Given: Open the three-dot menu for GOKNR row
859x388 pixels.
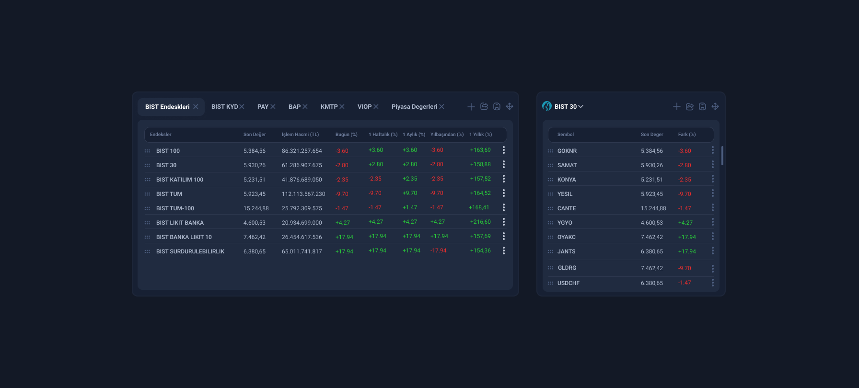Looking at the screenshot, I should [x=713, y=150].
